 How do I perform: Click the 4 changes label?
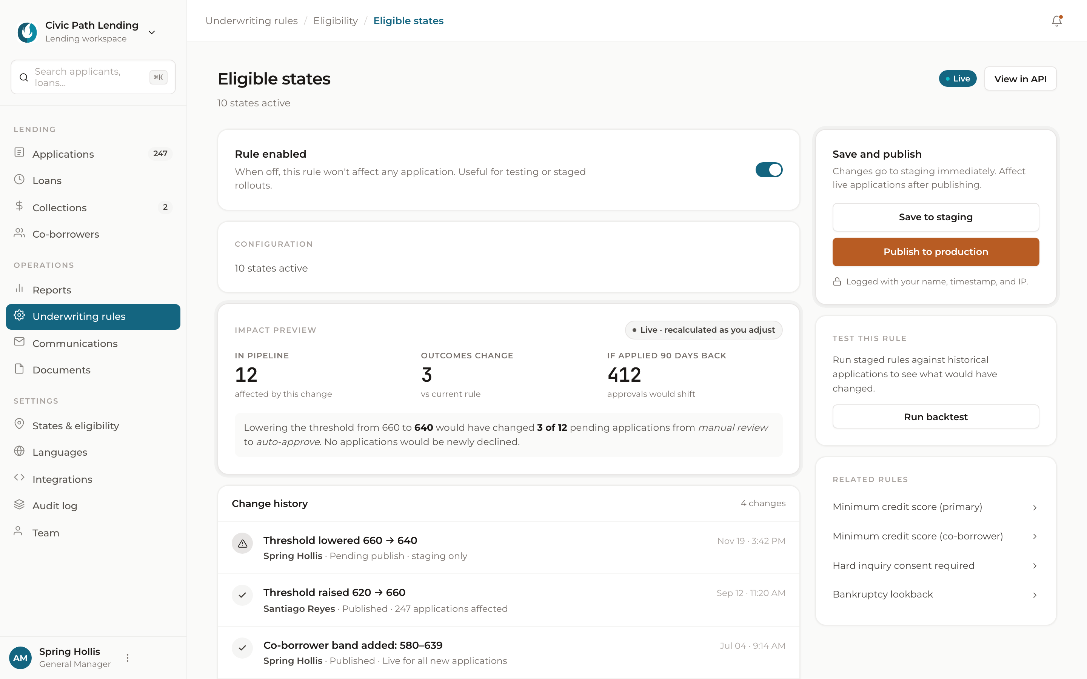pyautogui.click(x=763, y=504)
